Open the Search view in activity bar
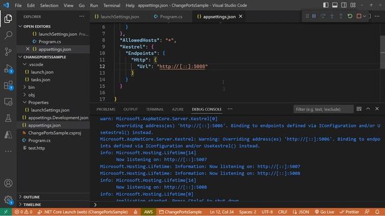 8,35
